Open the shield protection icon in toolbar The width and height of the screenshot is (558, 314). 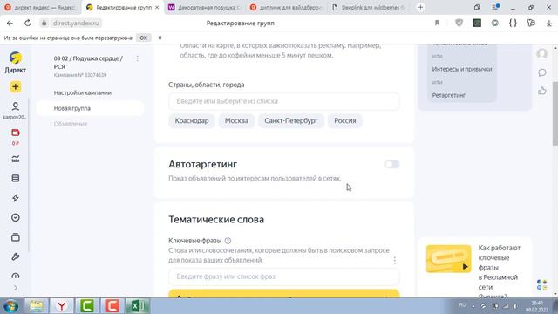point(459,24)
